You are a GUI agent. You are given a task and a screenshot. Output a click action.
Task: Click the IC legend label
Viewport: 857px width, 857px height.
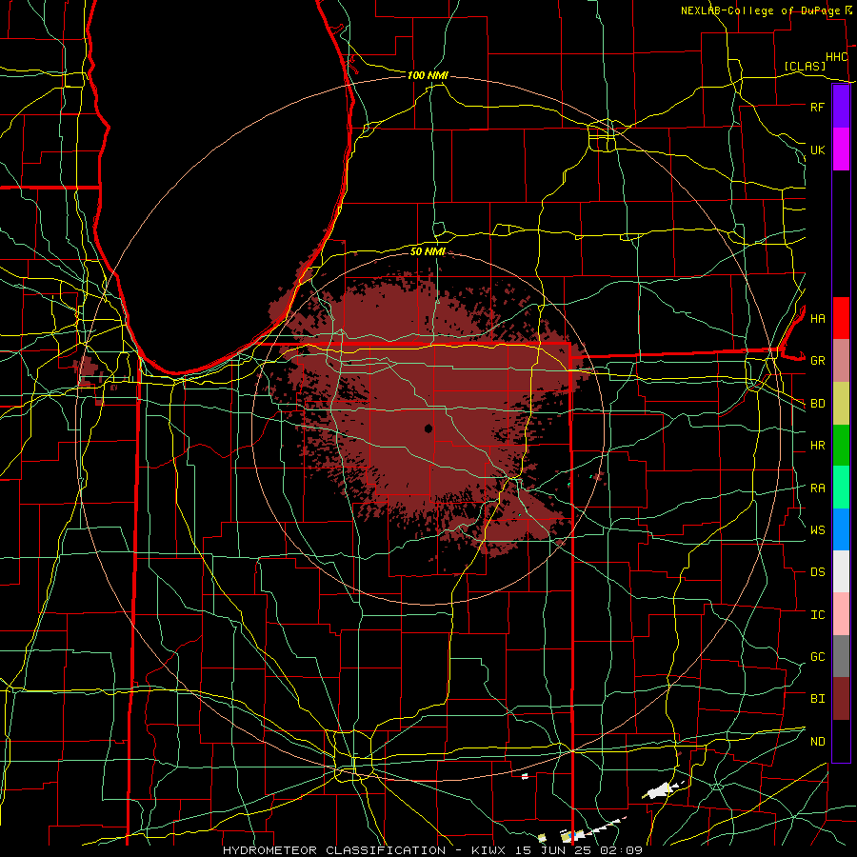point(817,615)
